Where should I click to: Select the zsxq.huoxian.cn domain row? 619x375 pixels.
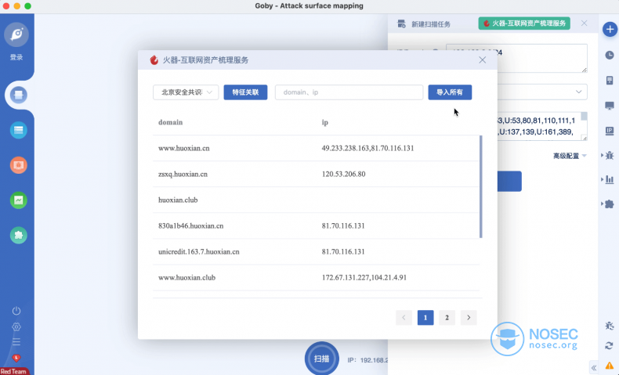click(x=316, y=174)
